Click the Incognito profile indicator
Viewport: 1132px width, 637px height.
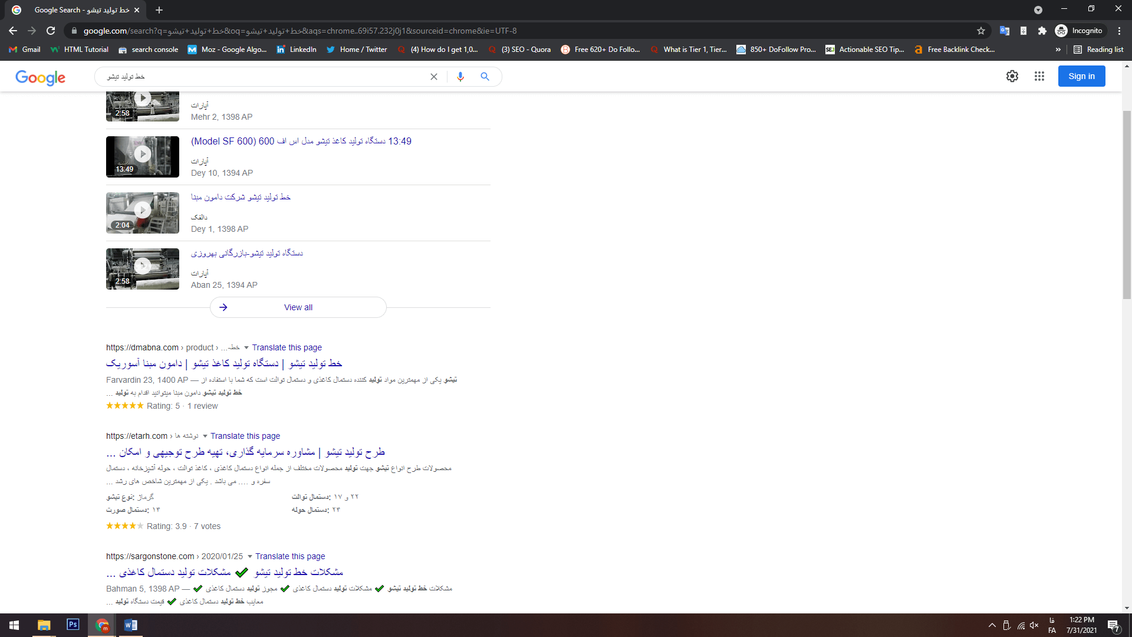[1079, 31]
